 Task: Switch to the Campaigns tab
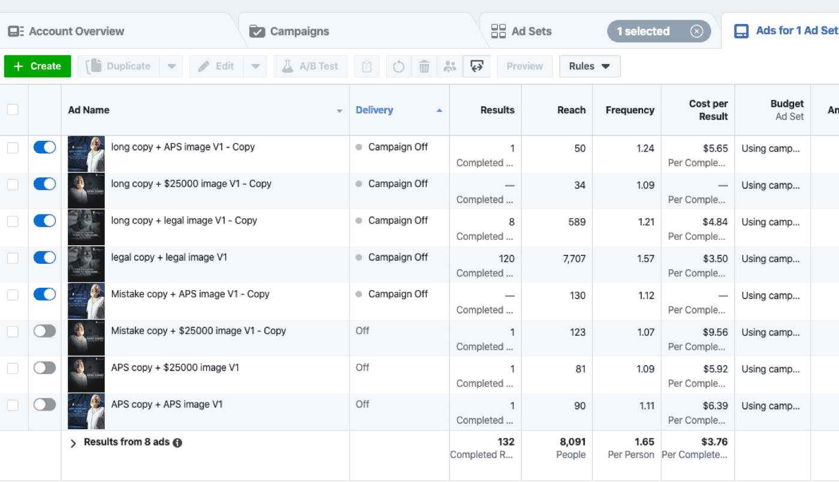pos(289,31)
